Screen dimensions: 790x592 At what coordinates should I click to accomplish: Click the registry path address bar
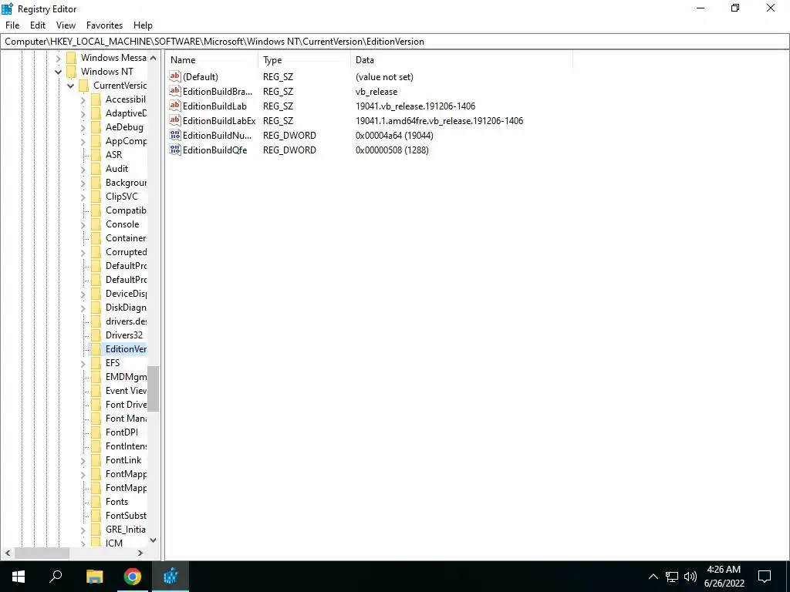(395, 42)
